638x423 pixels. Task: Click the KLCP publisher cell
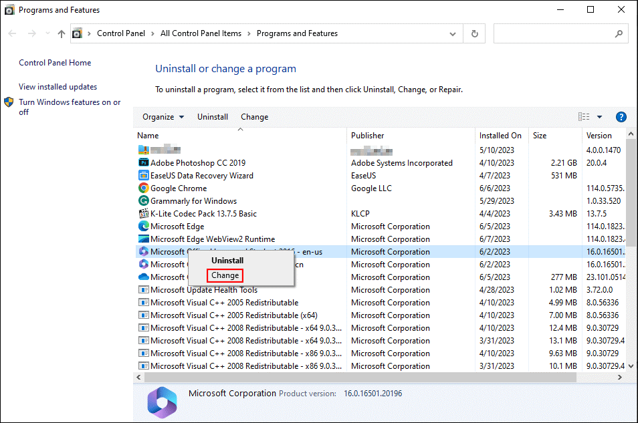360,214
